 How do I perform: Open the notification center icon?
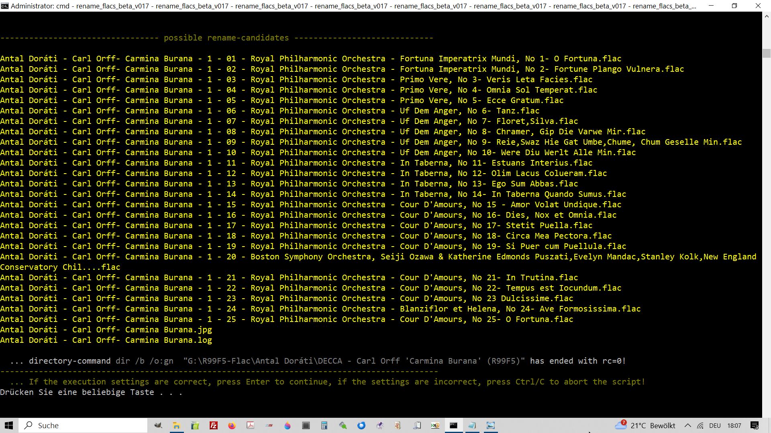point(755,425)
